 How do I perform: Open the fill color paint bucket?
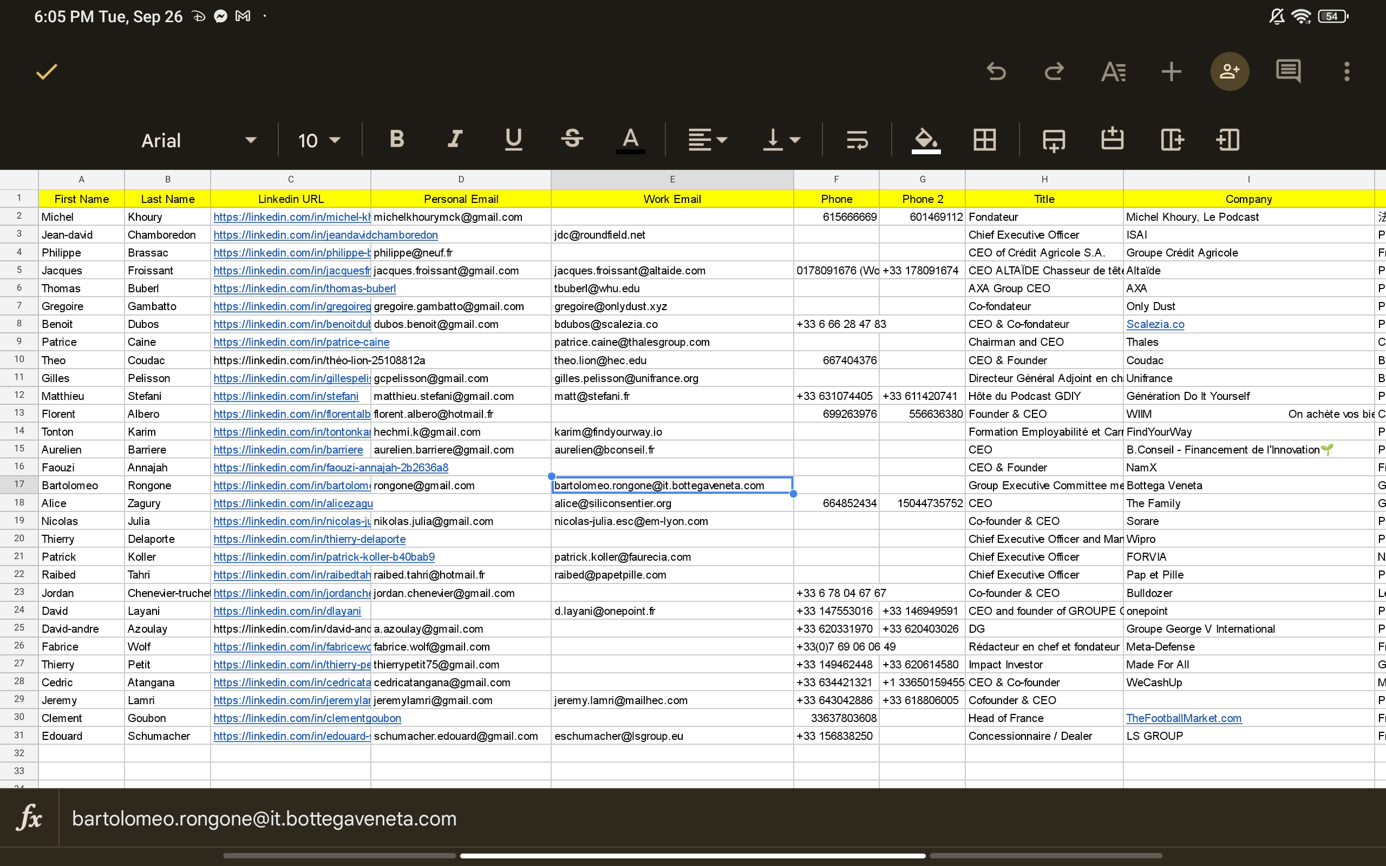(925, 139)
